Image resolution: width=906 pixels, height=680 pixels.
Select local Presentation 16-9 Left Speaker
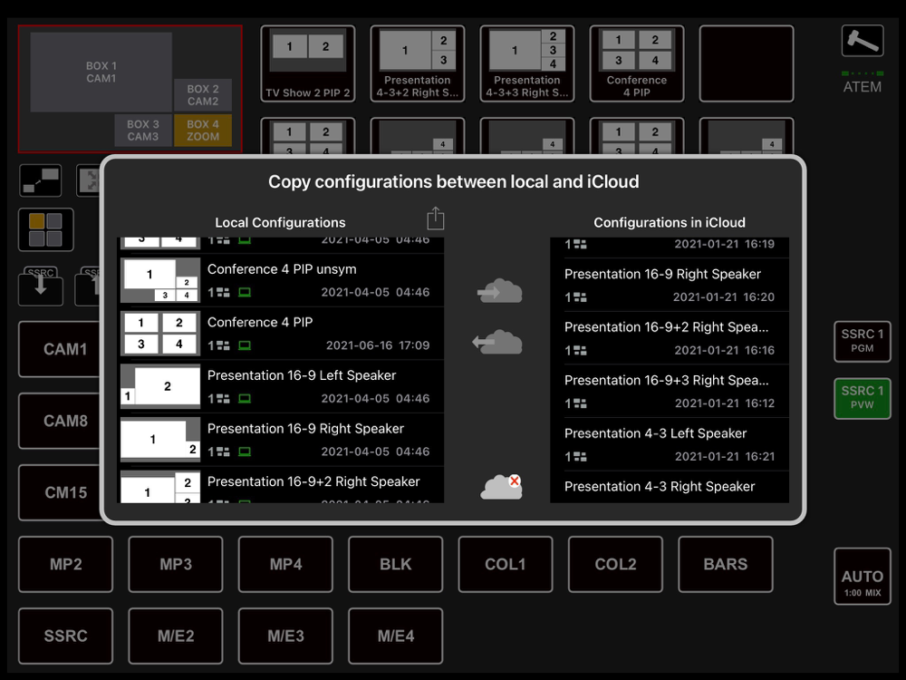[282, 387]
